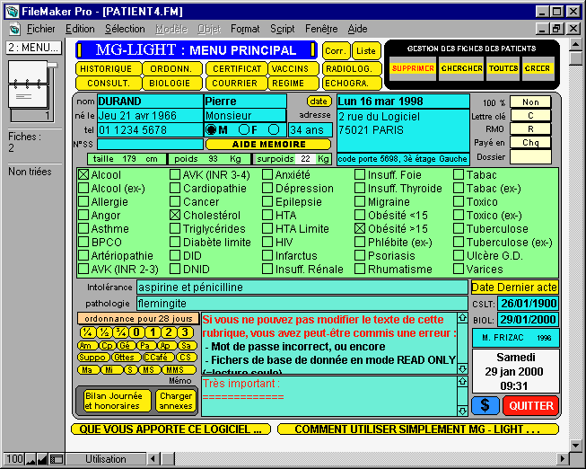Viewport: 586px width, 469px height.
Task: Click the zoom in mountain icon
Action: click(x=42, y=459)
